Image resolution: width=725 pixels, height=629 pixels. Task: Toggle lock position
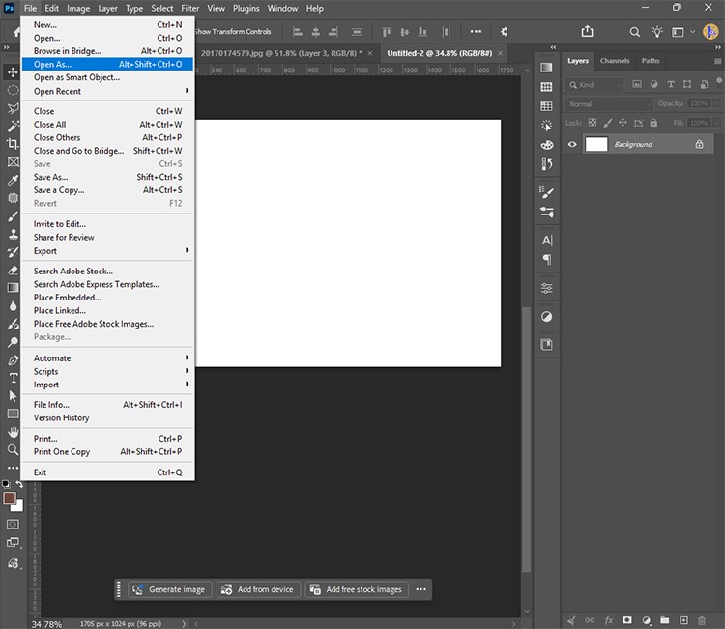[623, 123]
